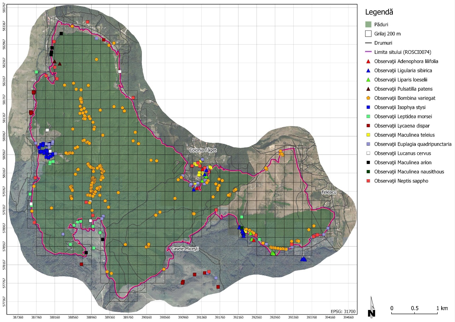Click the 579367 northing axis label
Viewport: 455px width, 322px height.
(x=5, y=210)
